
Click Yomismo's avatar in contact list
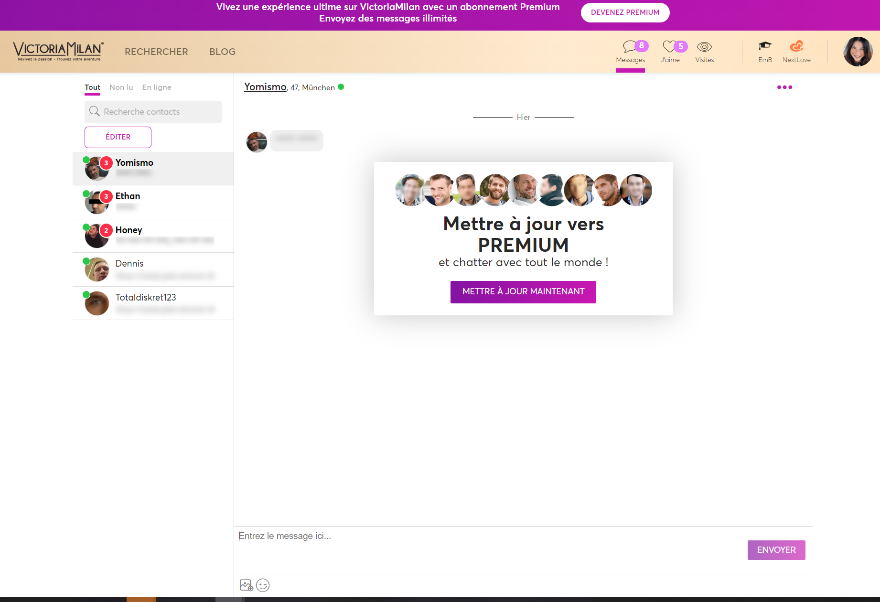pyautogui.click(x=97, y=169)
